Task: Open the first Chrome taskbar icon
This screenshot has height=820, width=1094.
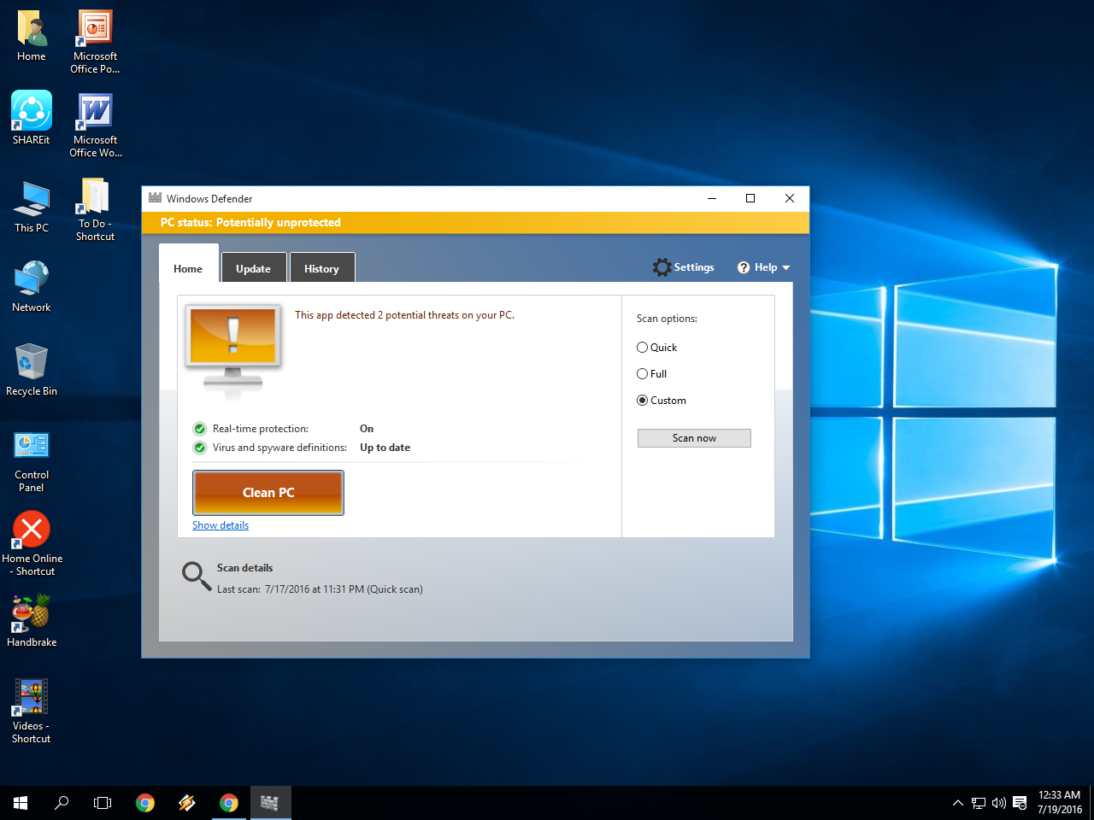Action: (145, 803)
